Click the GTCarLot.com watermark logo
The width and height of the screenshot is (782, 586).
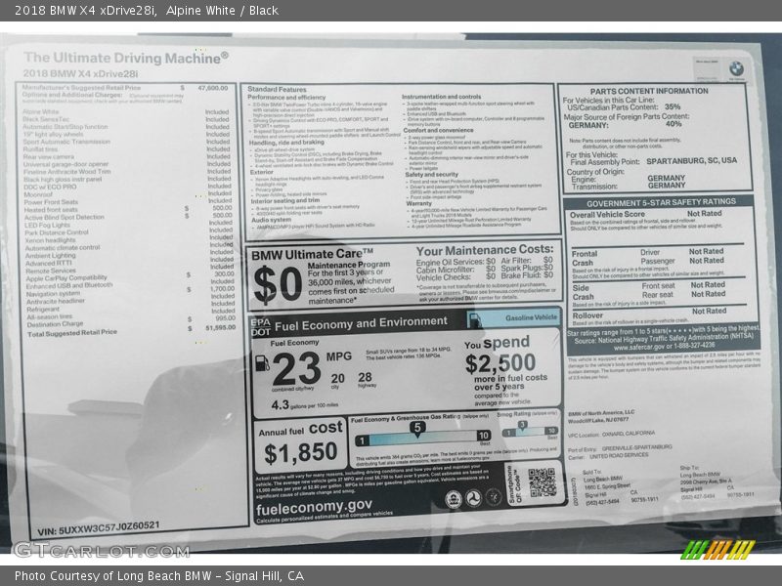point(101,550)
